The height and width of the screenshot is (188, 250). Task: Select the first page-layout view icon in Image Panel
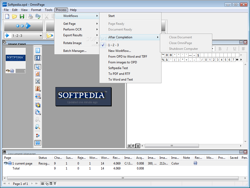(38, 51)
